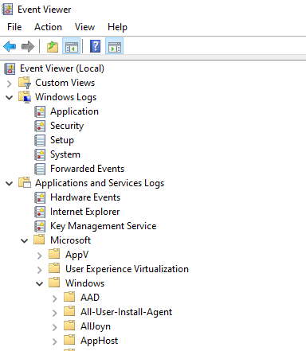Open the File menu
Screen dimensions: 306x351
click(x=14, y=27)
